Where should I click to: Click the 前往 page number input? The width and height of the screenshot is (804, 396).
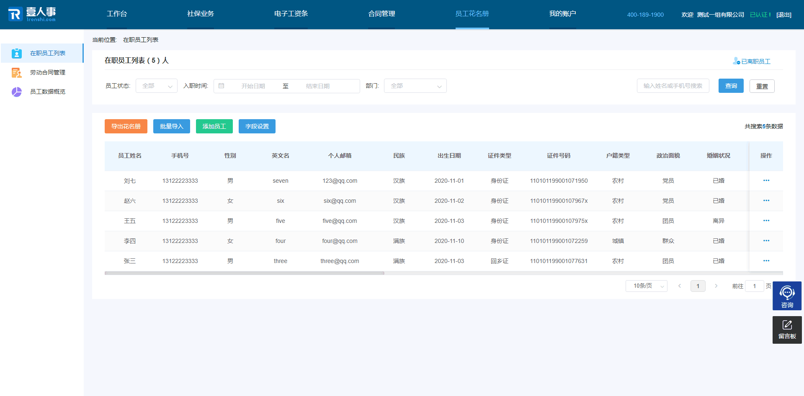click(x=755, y=286)
